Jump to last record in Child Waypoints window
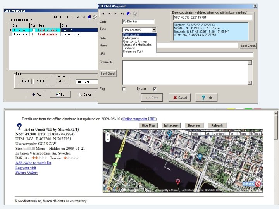The width and height of the screenshot is (279, 209). [x=84, y=17]
